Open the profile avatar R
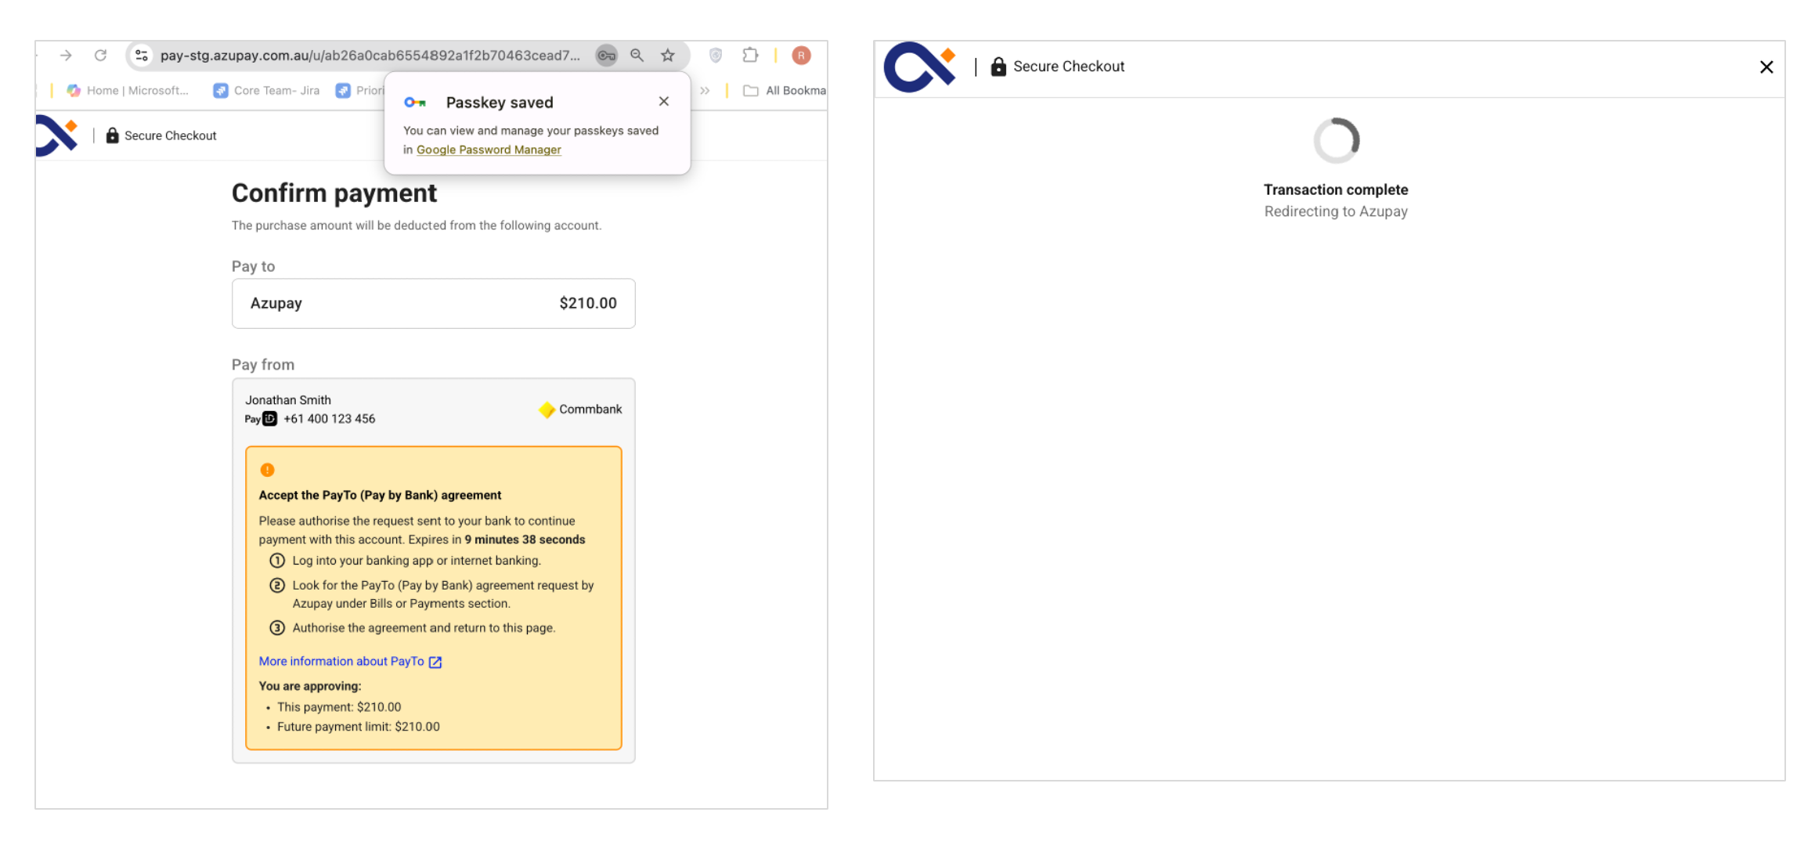Screen dimensions: 1815x841 pyautogui.click(x=801, y=56)
